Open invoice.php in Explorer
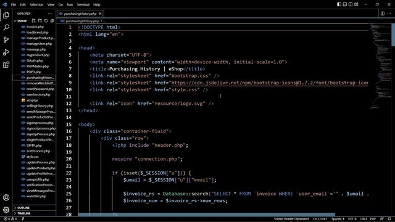Image resolution: width=395 pixels, height=222 pixels. [35, 27]
